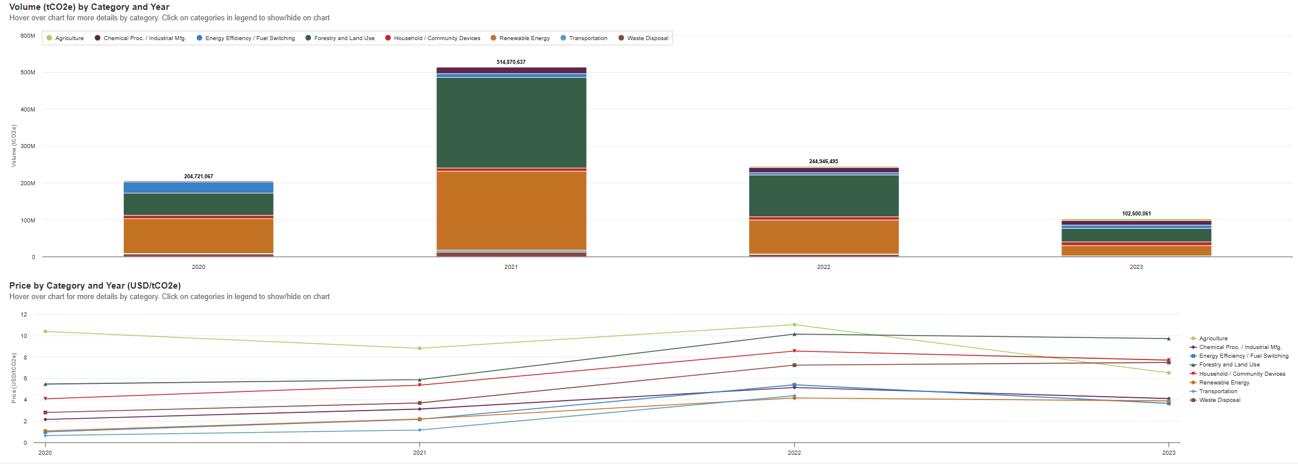Click the 514,870,637 total label above 2021
1298x464 pixels.
click(x=511, y=62)
